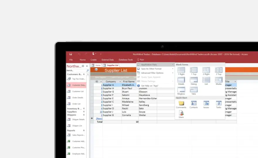Collapse the Shippers group
Viewport: 258px width, 158px height.
pos(84,115)
